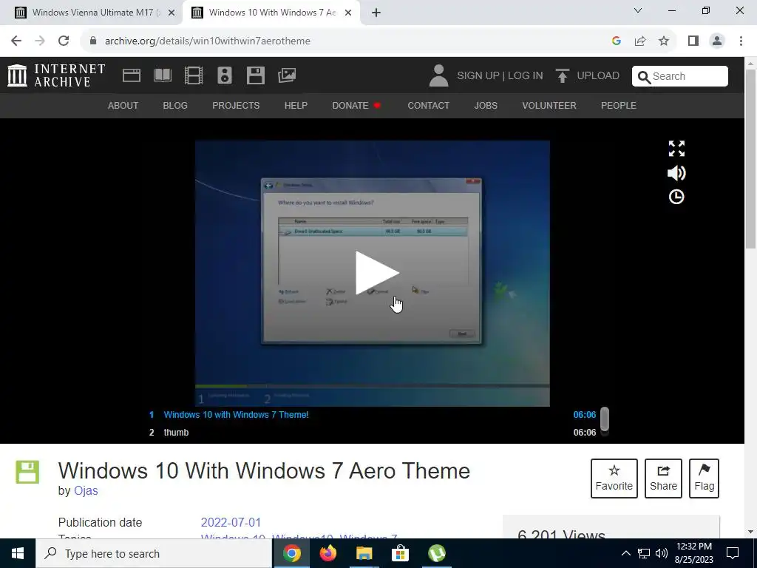The height and width of the screenshot is (568, 757).
Task: Flag this item with the Flag button
Action: coord(704,479)
